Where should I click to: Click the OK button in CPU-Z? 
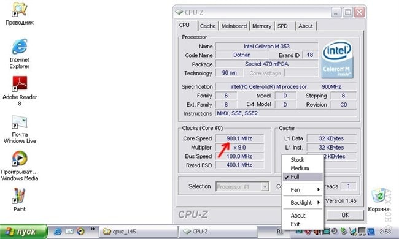[345, 215]
